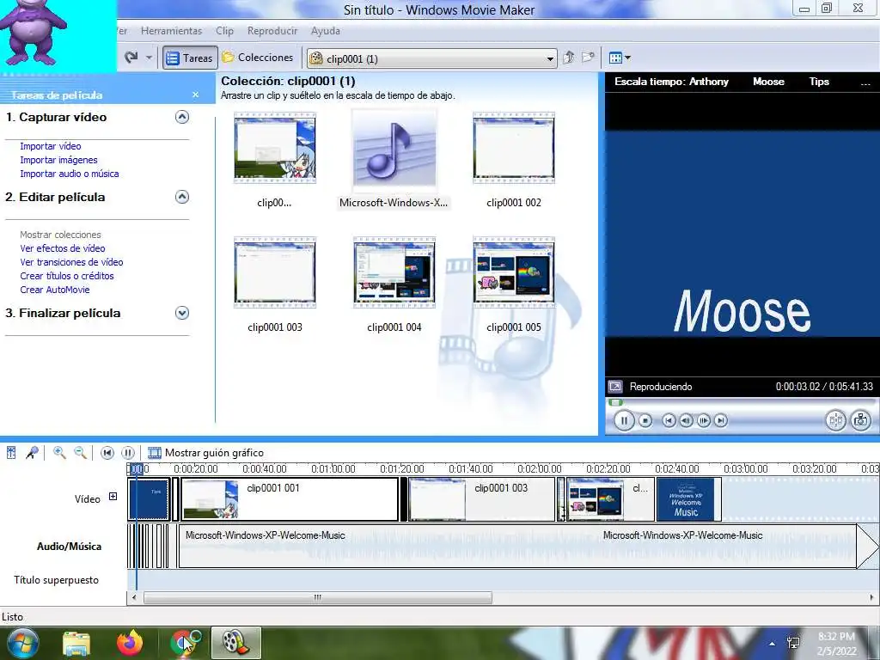The height and width of the screenshot is (660, 880).
Task: Toggle the Tareas pane button
Action: click(190, 58)
